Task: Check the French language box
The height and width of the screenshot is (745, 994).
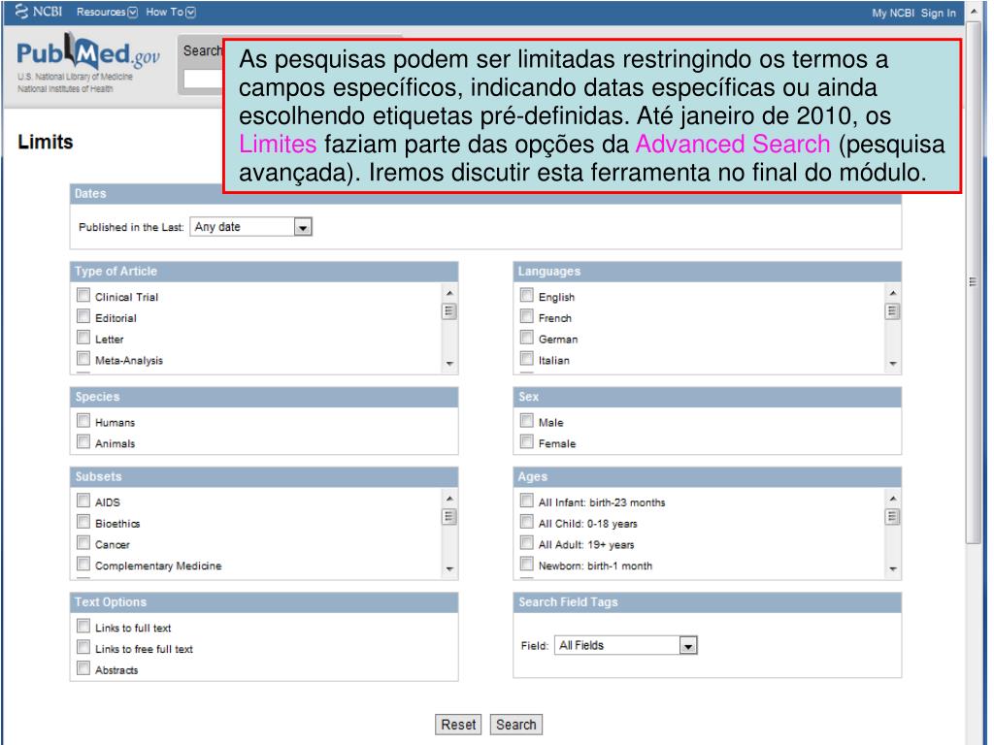Action: tap(526, 316)
